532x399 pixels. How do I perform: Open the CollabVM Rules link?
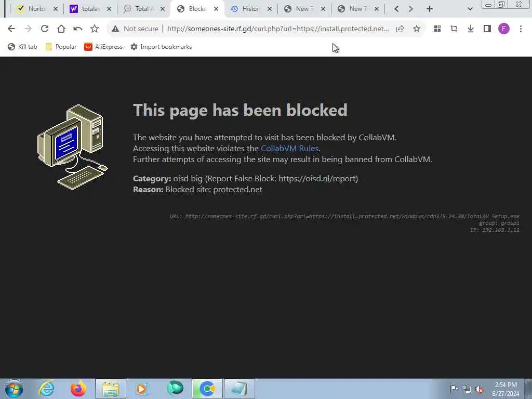(x=289, y=148)
